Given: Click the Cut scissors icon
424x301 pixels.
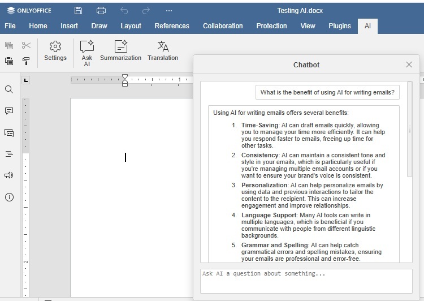Looking at the screenshot, I should click(26, 45).
